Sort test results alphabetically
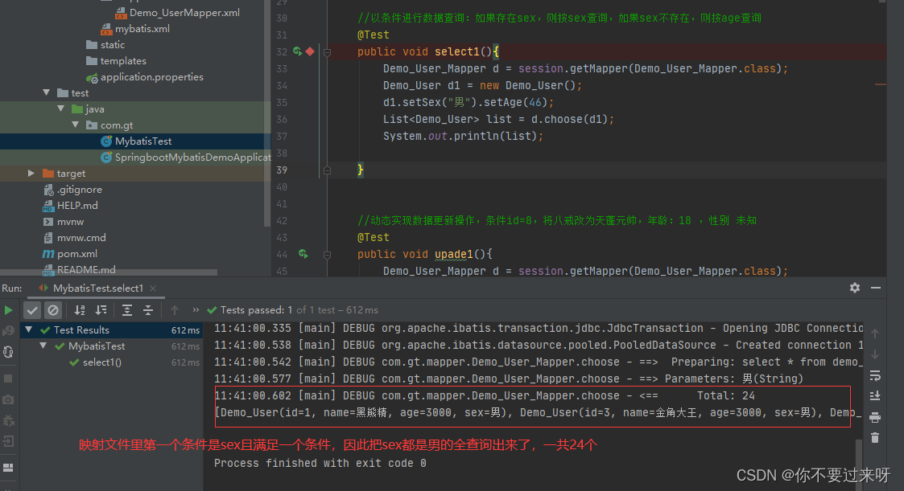 coord(80,310)
